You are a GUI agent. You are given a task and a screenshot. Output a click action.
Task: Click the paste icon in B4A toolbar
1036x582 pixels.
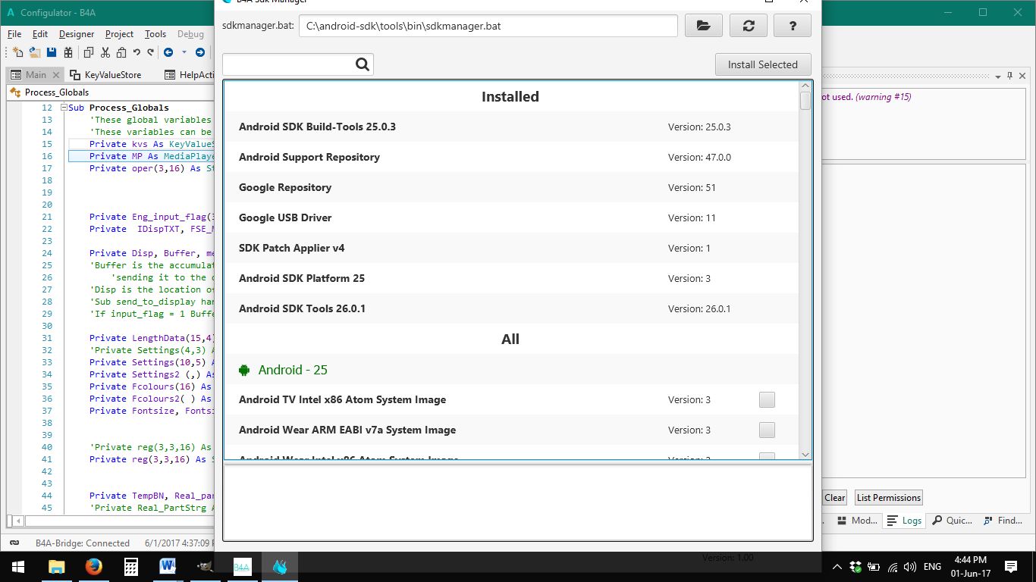121,52
